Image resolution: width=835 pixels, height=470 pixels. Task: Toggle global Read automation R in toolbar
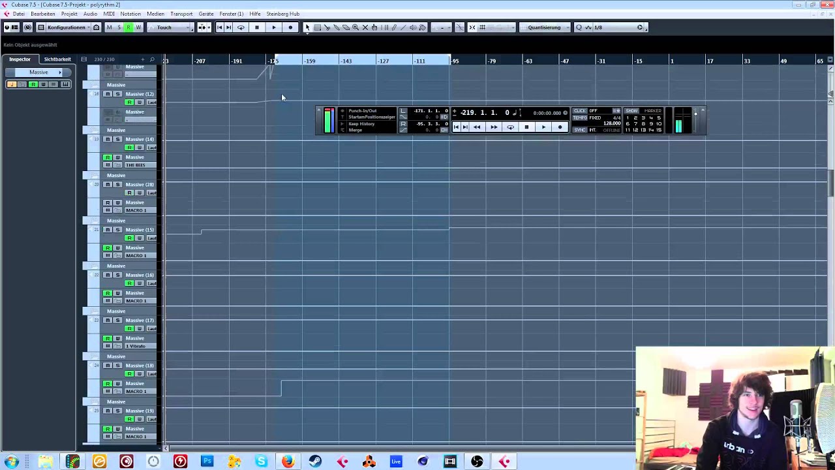pos(129,27)
